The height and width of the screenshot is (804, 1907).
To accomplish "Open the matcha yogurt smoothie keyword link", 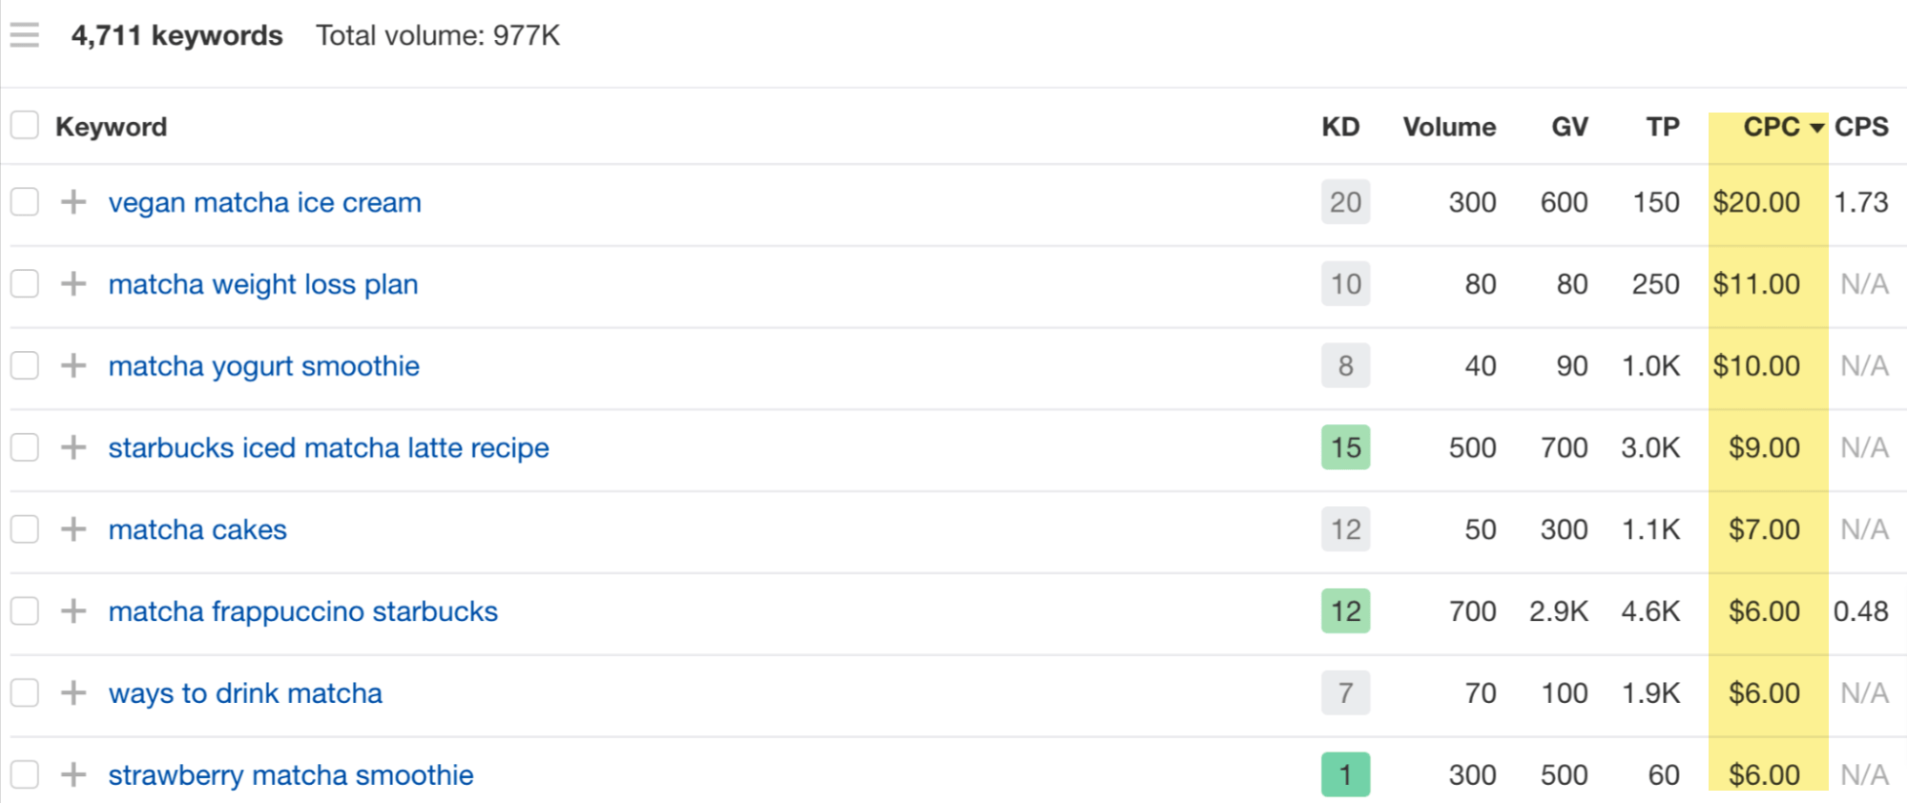I will tap(263, 366).
